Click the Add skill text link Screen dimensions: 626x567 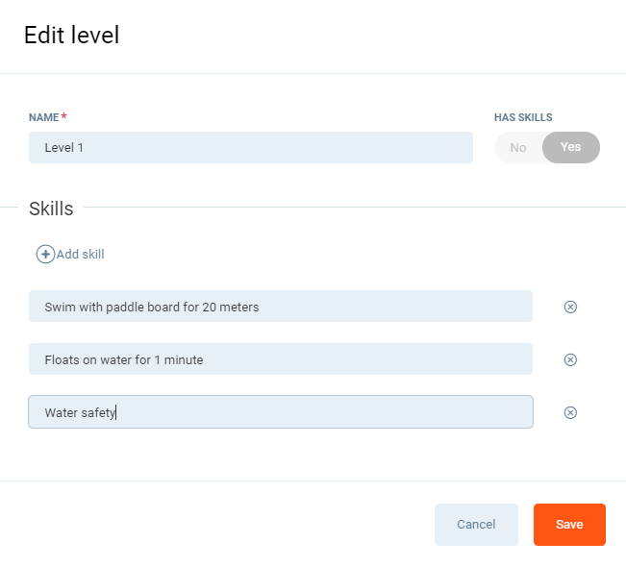tap(81, 255)
